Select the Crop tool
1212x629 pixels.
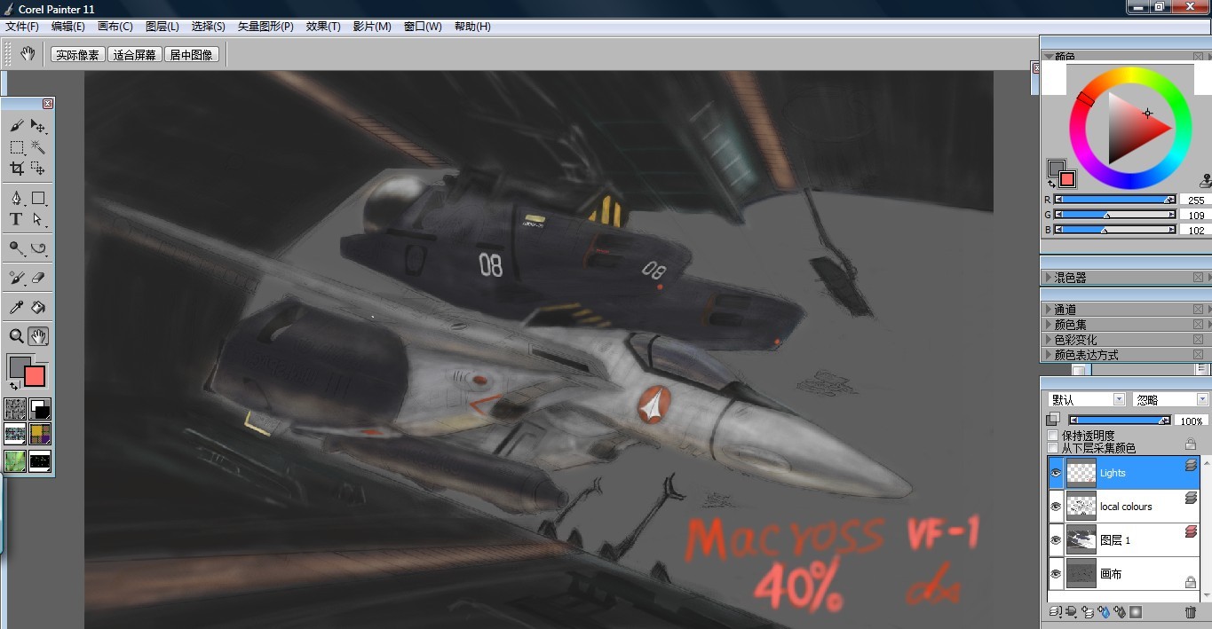[17, 168]
